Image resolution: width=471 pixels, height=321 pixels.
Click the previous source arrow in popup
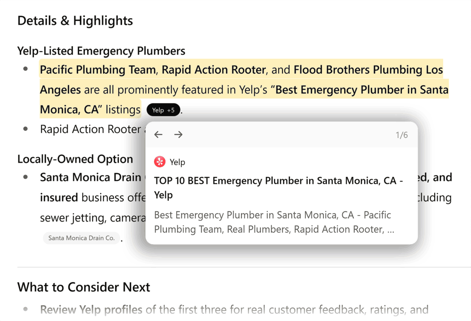[x=158, y=134]
